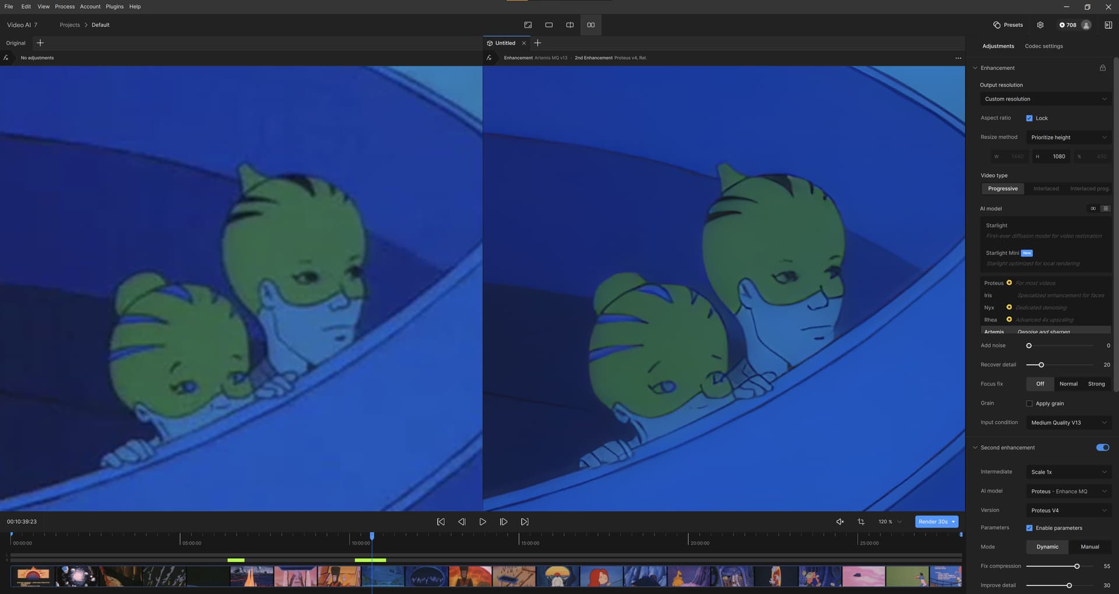Select the Nyx AI model
The image size is (1119, 594).
(x=1045, y=307)
